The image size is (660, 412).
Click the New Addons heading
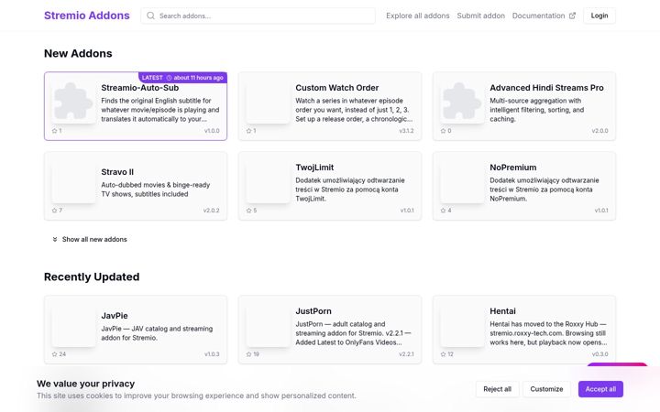coord(78,53)
